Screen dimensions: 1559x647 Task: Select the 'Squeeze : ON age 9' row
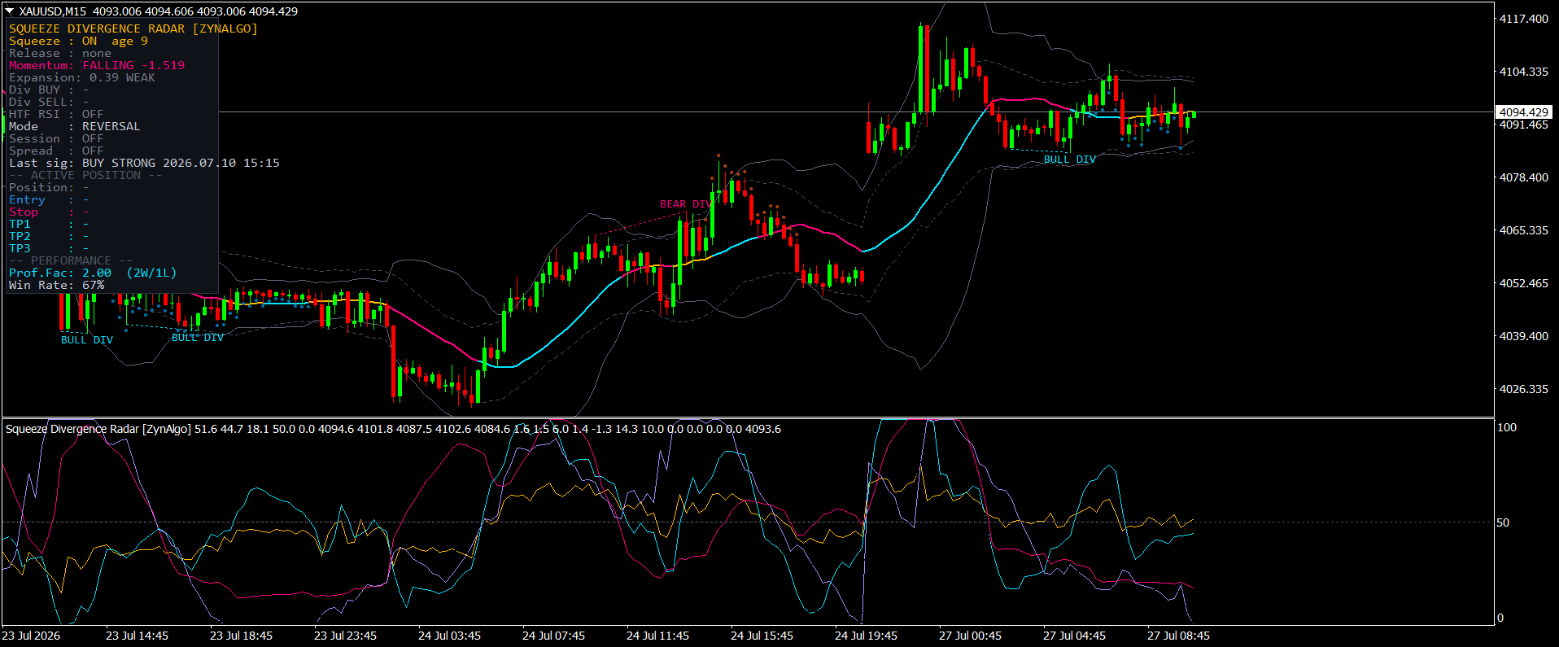click(x=79, y=41)
